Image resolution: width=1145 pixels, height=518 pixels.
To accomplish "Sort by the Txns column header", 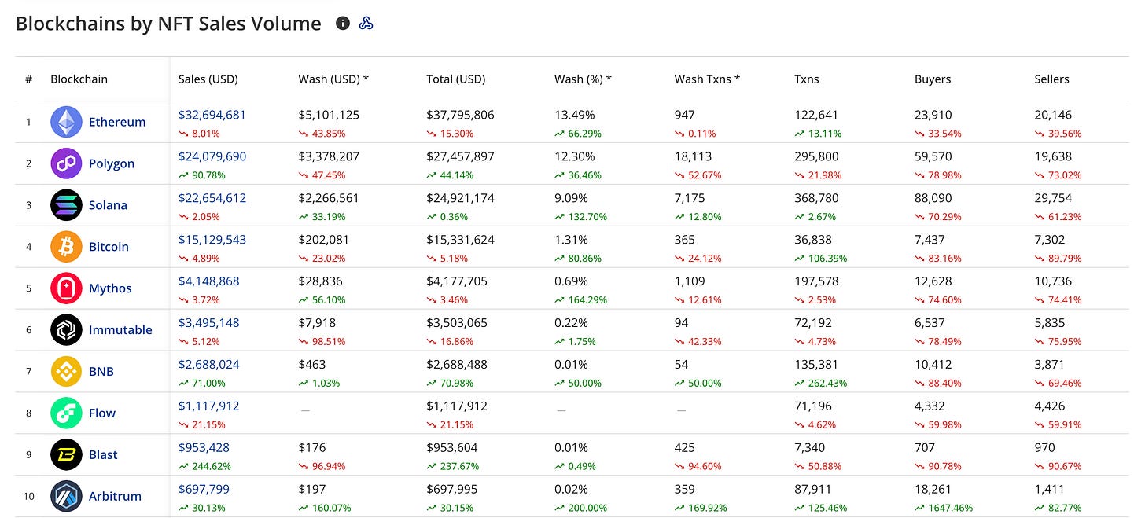I will tap(807, 79).
